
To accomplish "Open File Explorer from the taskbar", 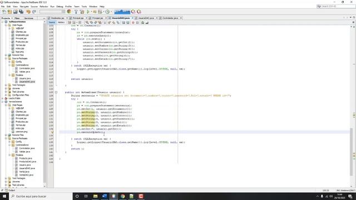I will [95, 196].
